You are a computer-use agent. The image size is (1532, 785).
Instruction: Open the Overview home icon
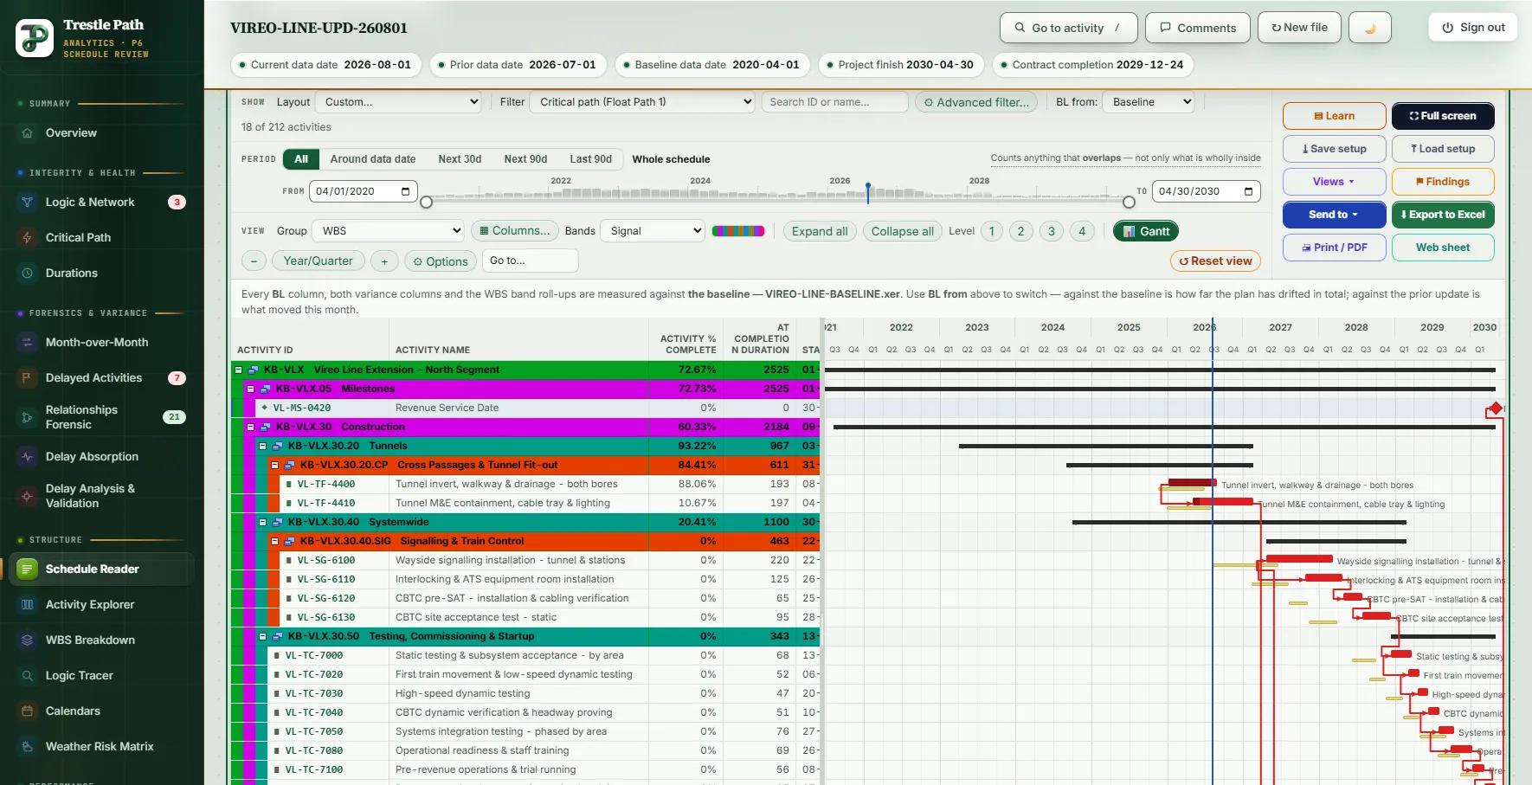click(28, 133)
